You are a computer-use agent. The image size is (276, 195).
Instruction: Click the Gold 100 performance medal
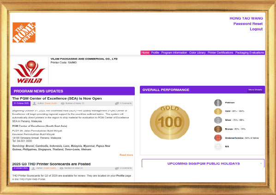pyautogui.click(x=169, y=122)
